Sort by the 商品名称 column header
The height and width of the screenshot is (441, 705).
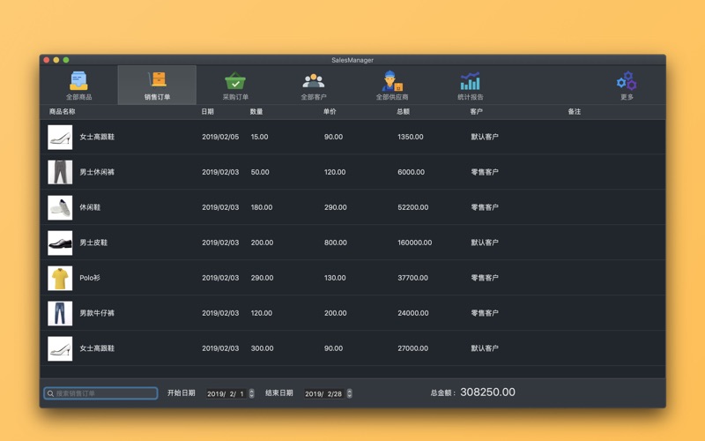pyautogui.click(x=62, y=112)
